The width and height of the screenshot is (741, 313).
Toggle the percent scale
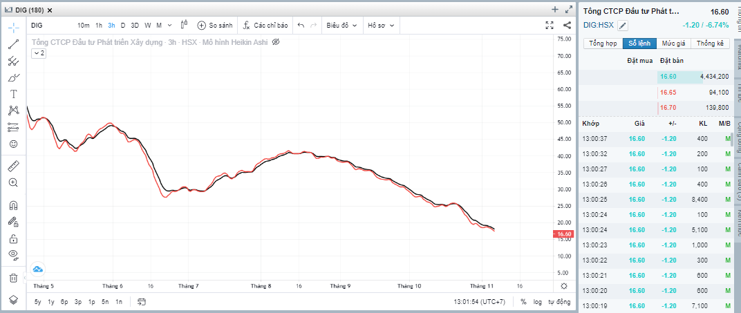[x=524, y=302]
